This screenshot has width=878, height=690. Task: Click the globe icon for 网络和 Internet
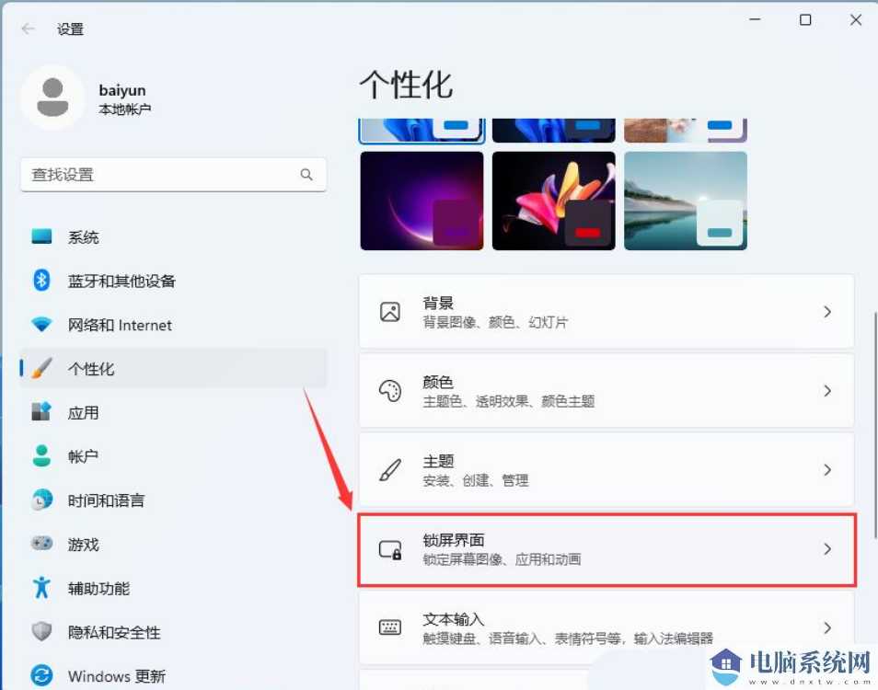click(x=41, y=325)
